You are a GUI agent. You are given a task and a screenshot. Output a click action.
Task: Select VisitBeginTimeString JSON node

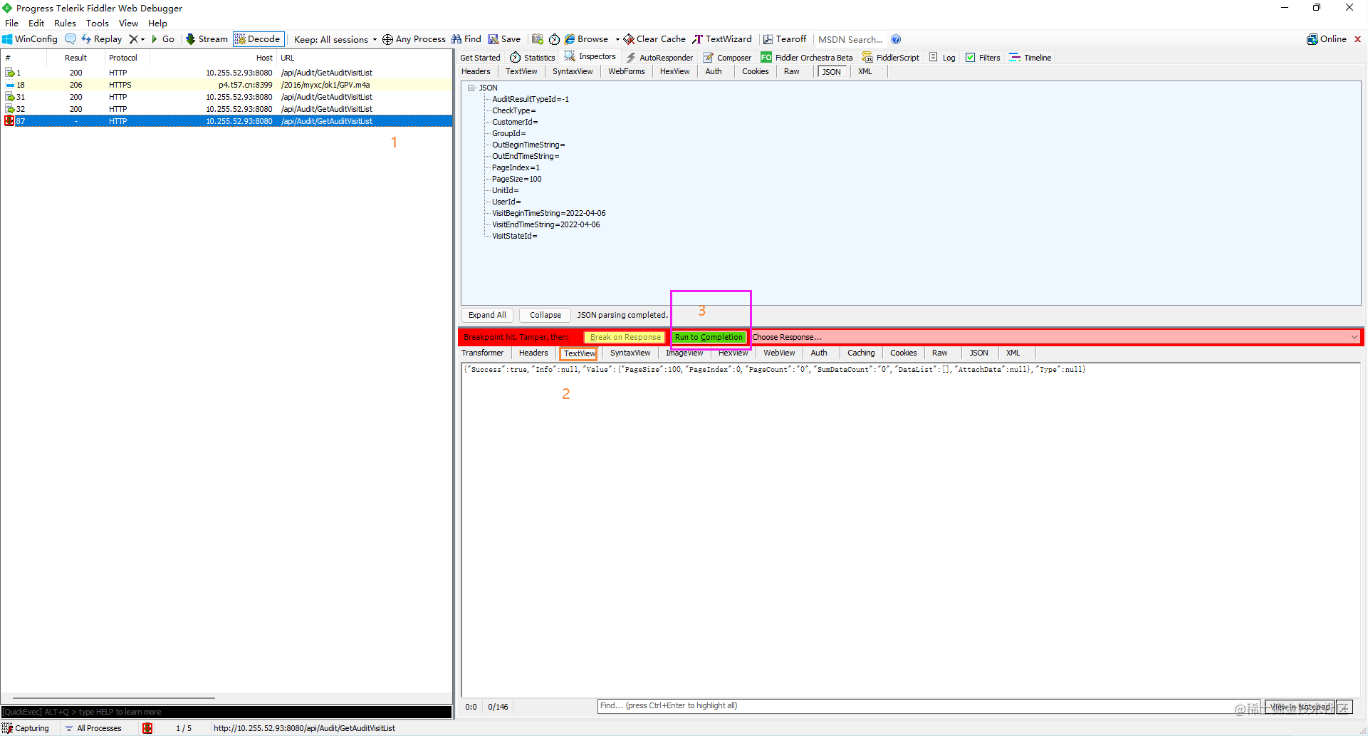(548, 213)
